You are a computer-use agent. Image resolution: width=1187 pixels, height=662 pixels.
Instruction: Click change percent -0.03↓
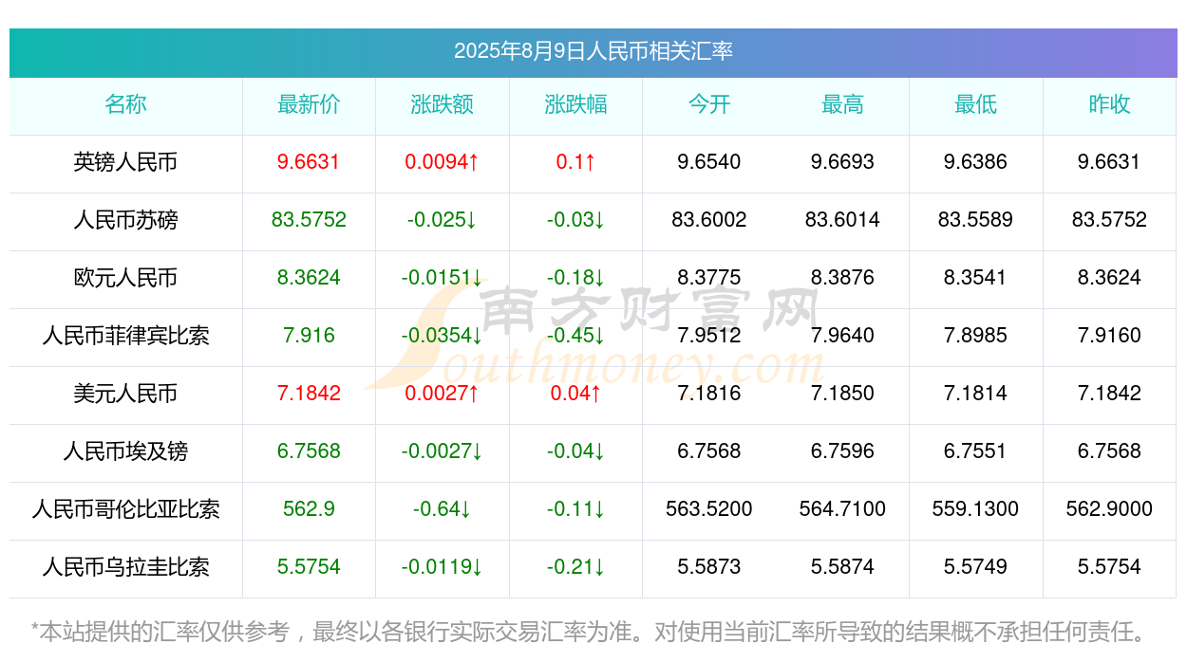coord(575,220)
